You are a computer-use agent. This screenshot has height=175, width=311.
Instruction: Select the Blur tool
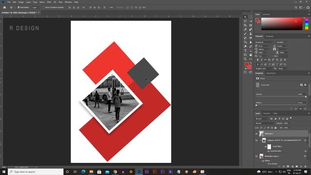tap(251, 42)
